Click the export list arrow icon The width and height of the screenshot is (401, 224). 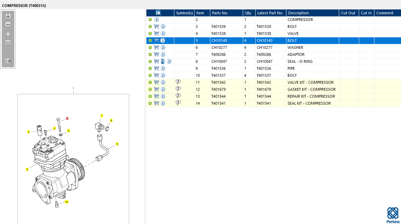(8, 61)
